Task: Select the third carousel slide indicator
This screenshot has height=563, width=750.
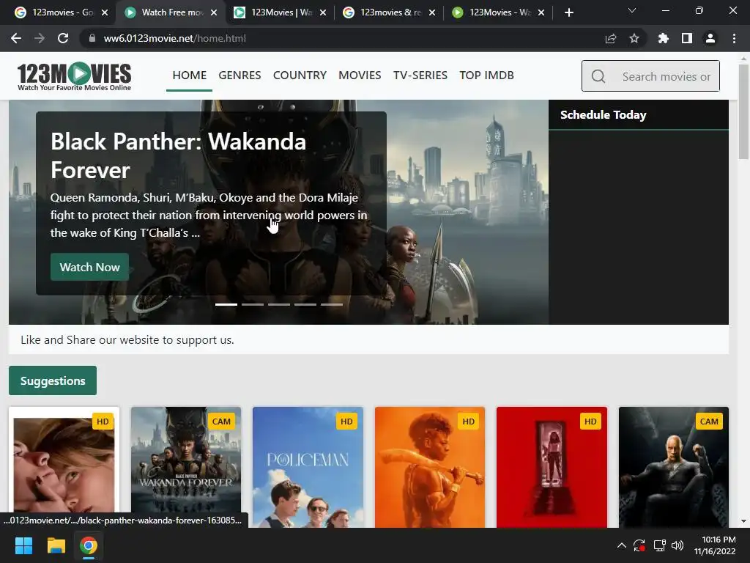Action: [x=279, y=304]
